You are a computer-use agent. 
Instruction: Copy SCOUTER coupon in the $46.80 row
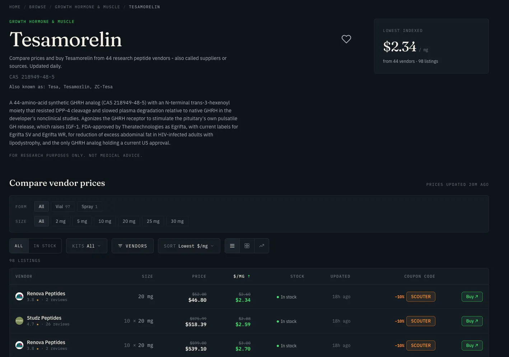pos(421,297)
